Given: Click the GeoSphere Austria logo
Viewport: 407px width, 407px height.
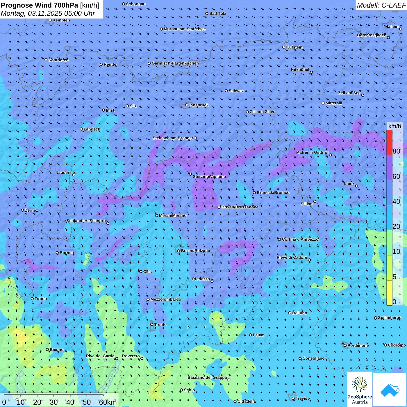Looking at the screenshot, I should (x=360, y=389).
